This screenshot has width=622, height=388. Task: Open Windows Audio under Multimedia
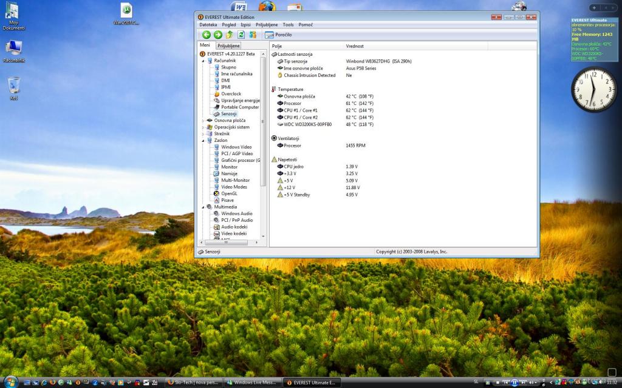233,214
